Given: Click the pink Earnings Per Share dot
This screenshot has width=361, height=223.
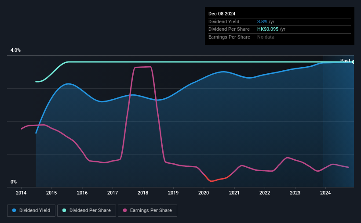Looking at the screenshot, I should click(125, 210).
